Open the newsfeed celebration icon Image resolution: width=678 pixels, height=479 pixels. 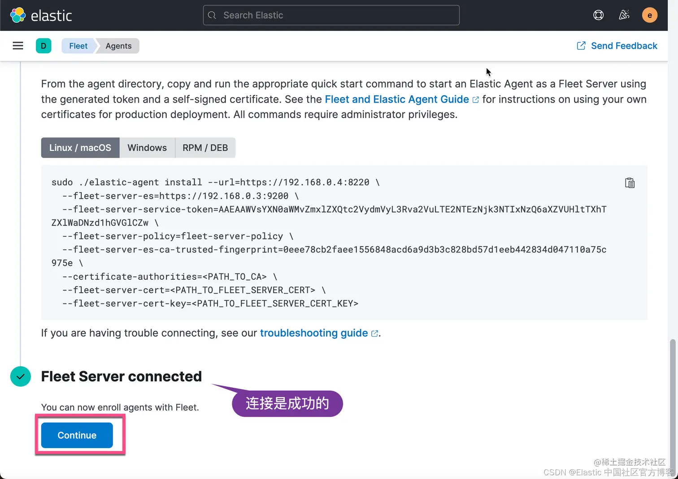(x=624, y=15)
